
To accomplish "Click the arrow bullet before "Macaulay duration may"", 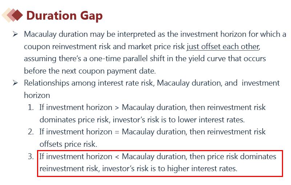I will coord(15,34).
